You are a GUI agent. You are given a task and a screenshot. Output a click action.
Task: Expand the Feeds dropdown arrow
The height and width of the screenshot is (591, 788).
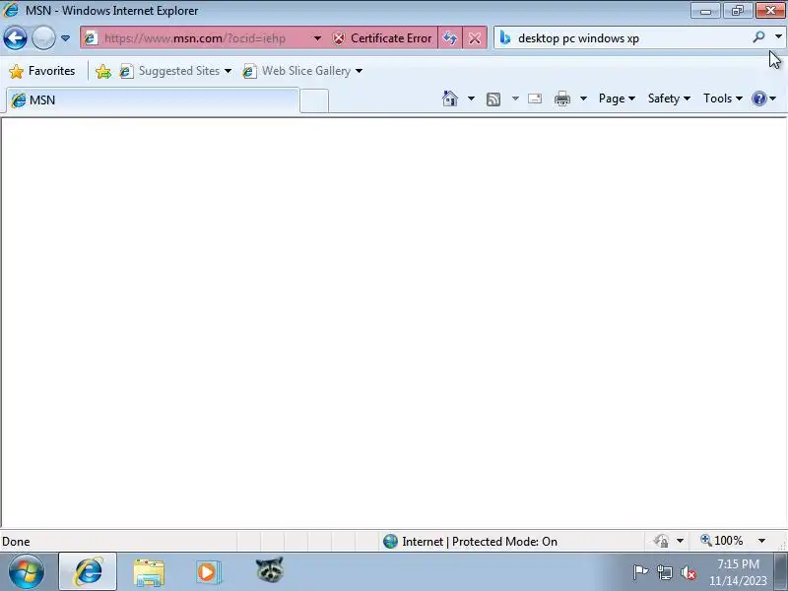click(515, 98)
